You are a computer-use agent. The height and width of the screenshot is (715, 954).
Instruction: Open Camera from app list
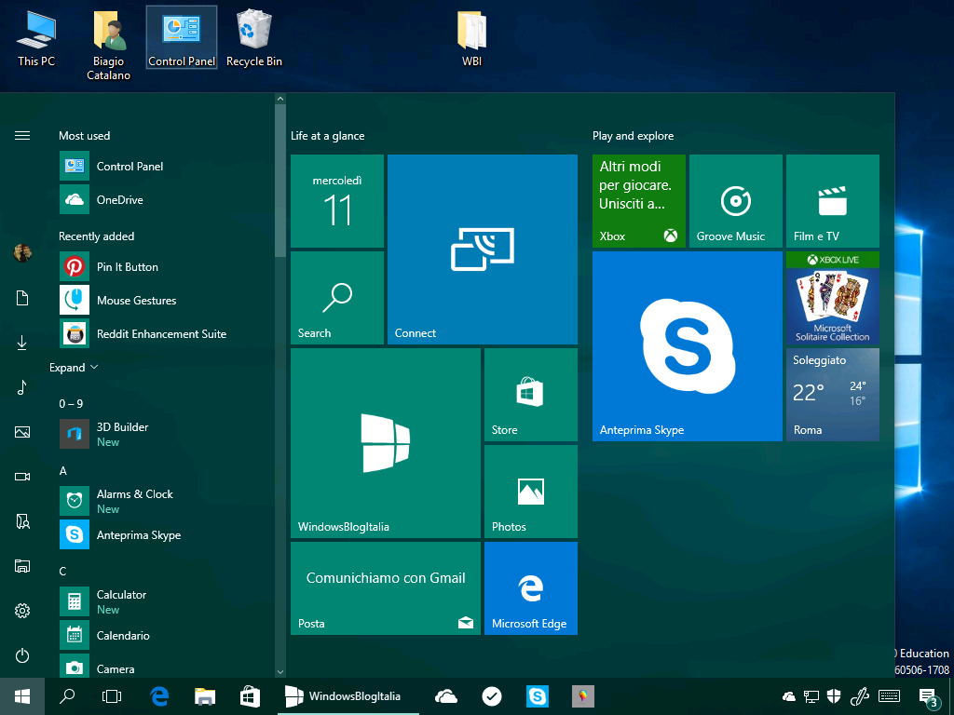pos(164,667)
